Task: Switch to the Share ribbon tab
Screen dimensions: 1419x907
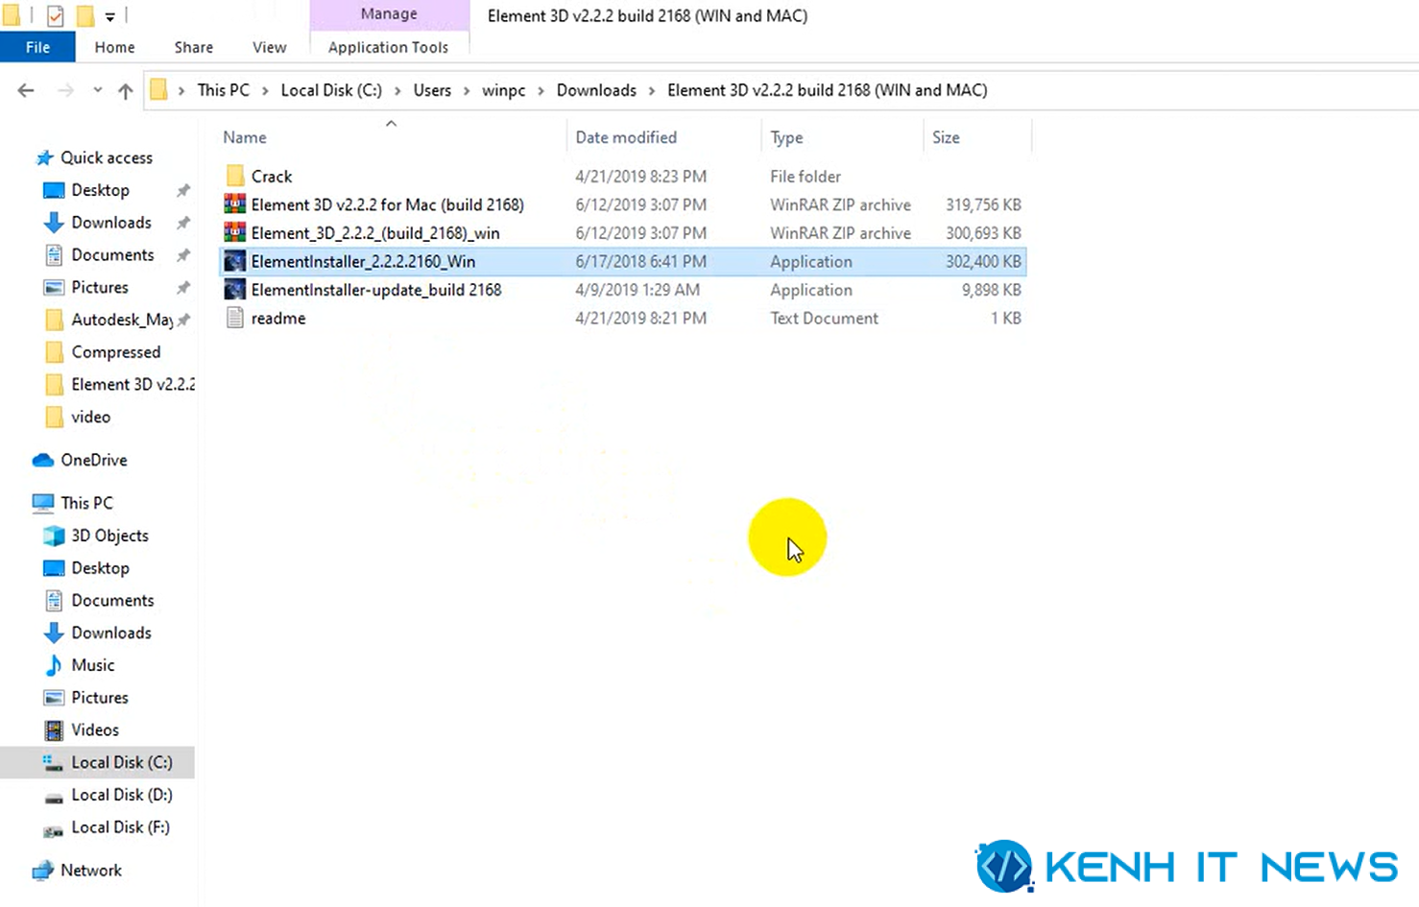Action: coord(194,47)
